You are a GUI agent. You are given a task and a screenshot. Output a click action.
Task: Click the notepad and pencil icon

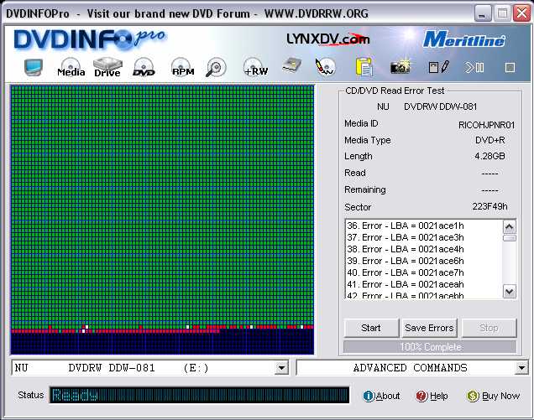click(439, 67)
